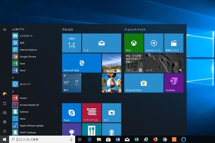Open Chrome from the taskbar
Image resolution: width=215 pixels, height=143 pixels.
point(165,139)
